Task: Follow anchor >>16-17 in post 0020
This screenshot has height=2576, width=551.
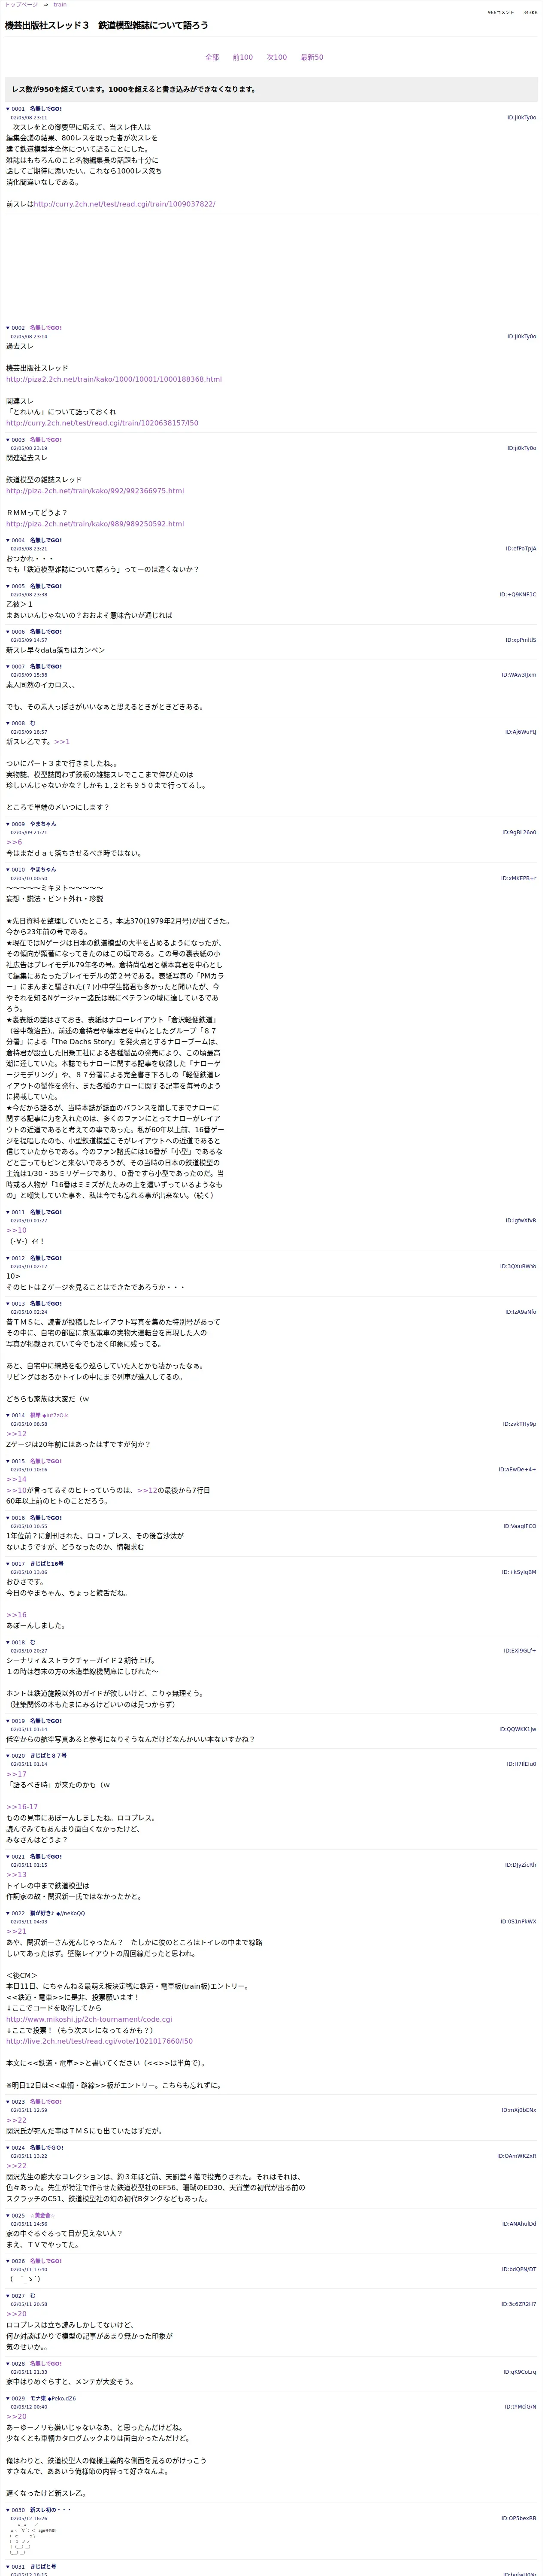Action: (x=22, y=1807)
